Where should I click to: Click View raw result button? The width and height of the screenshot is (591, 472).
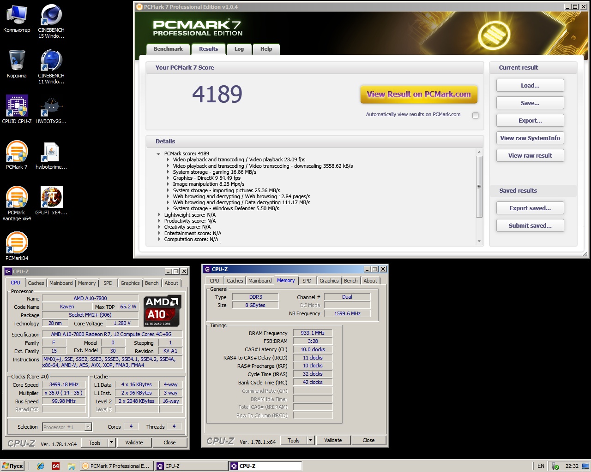(x=530, y=156)
